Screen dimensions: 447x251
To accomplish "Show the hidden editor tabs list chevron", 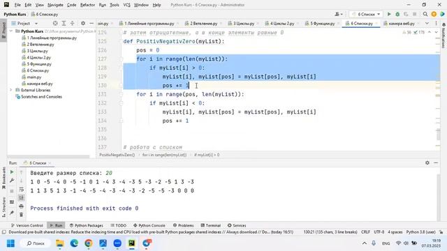I will point(427,23).
